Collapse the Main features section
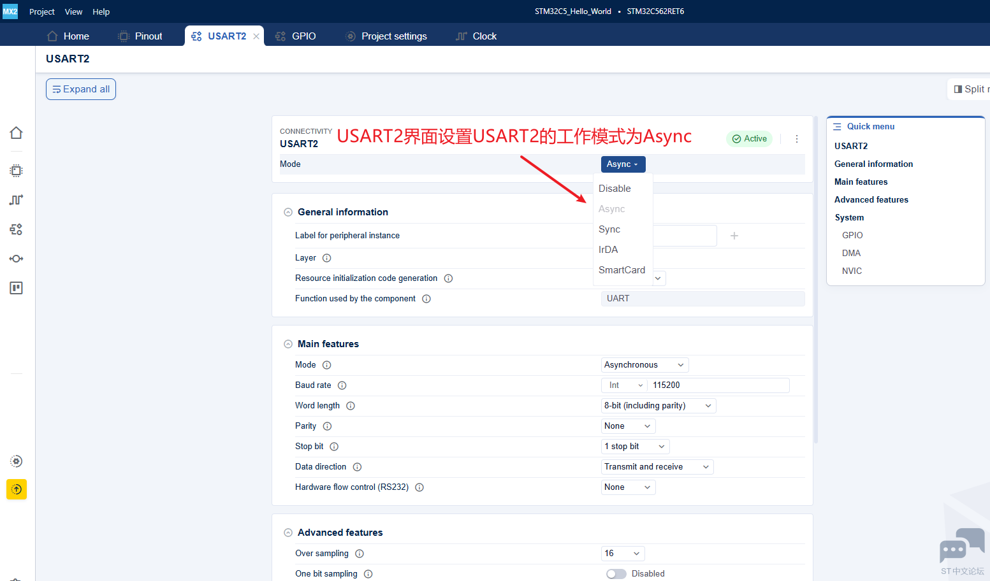 [x=288, y=344]
